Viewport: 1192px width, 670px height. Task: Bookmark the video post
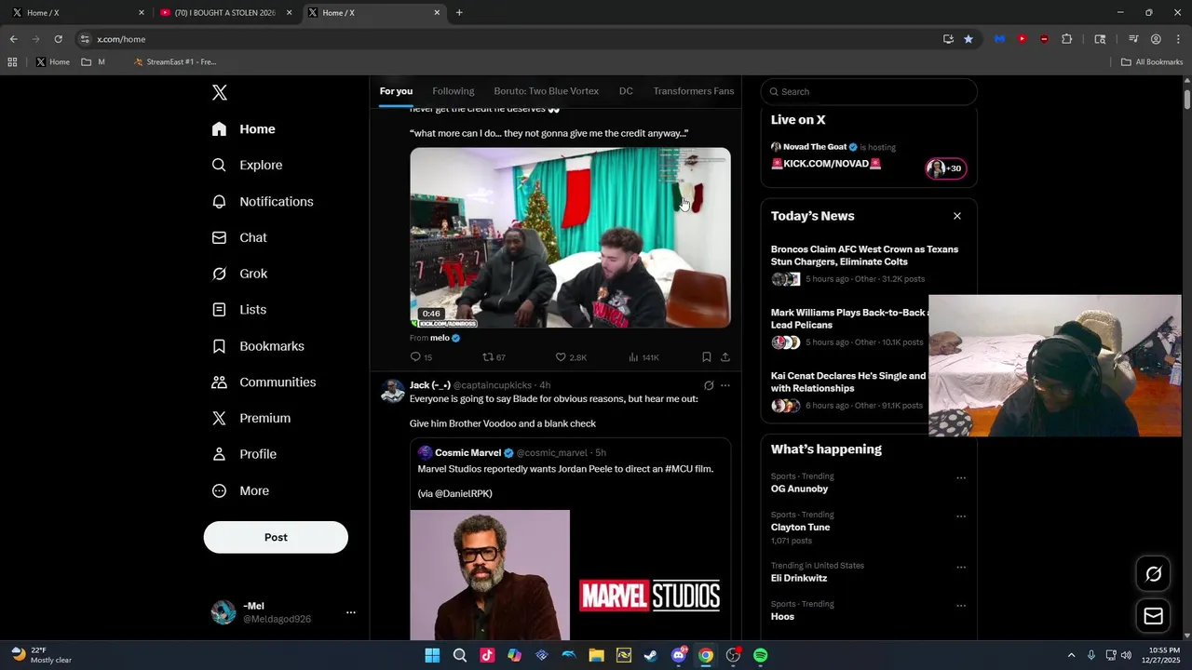pos(706,357)
